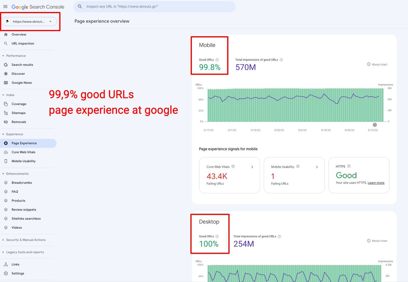Open Mobile Usability failing URLs card
Screen dimensions: 408x282
[x=294, y=175]
